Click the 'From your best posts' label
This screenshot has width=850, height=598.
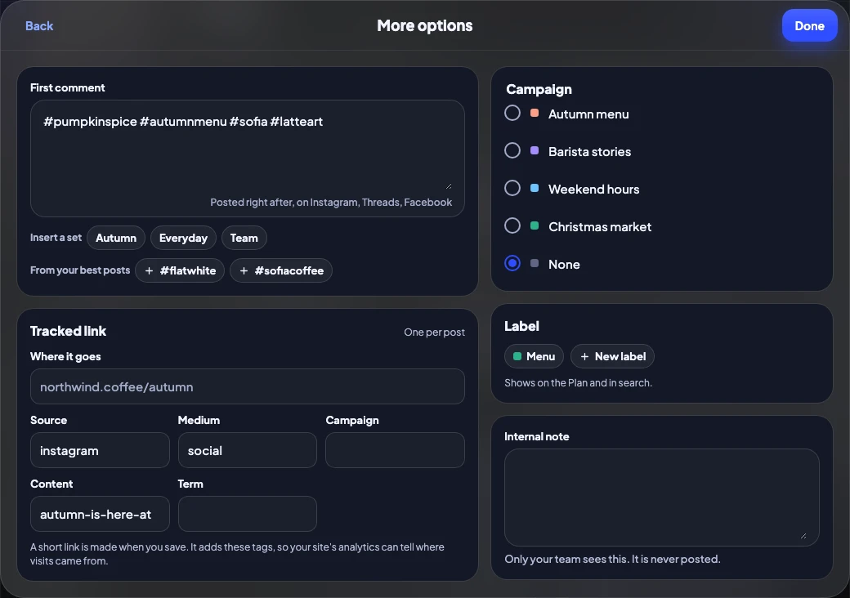(x=80, y=270)
